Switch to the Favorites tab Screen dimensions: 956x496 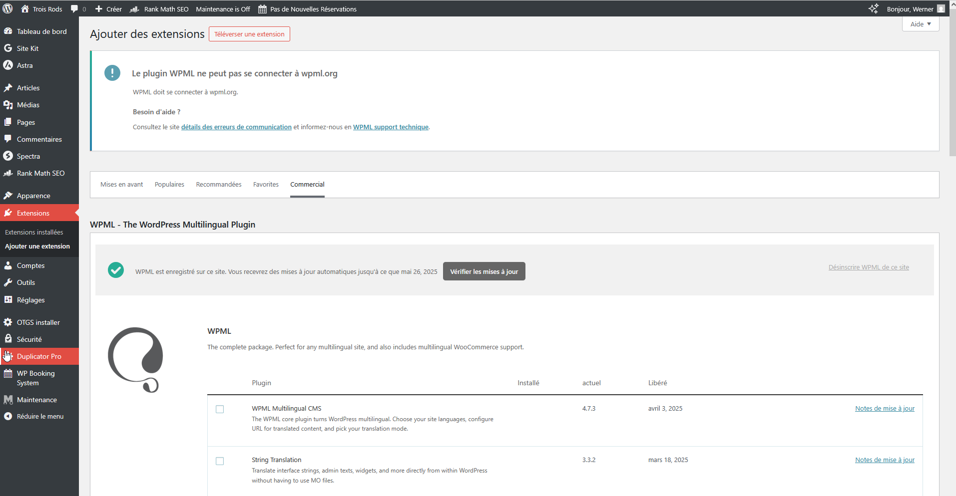(x=266, y=184)
